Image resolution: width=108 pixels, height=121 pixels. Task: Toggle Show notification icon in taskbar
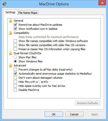click(x=15, y=29)
